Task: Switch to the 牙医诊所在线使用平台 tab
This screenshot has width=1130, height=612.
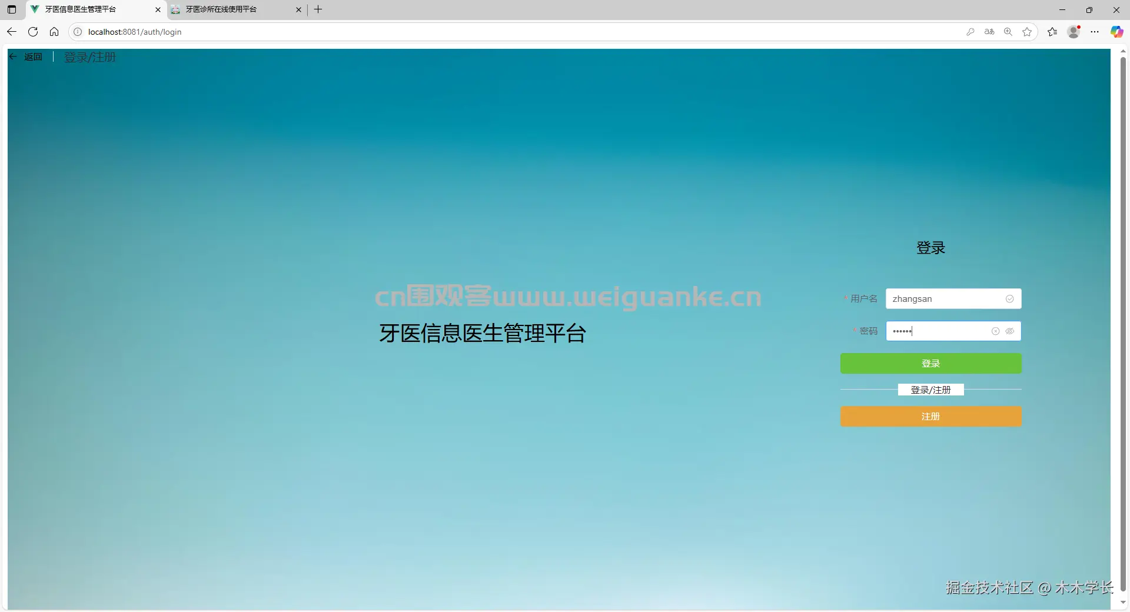Action: coord(230,9)
